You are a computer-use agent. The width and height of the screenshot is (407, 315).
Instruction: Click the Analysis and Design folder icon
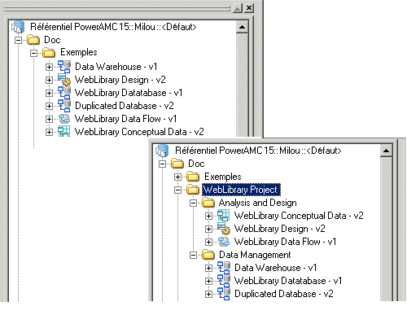(x=208, y=203)
